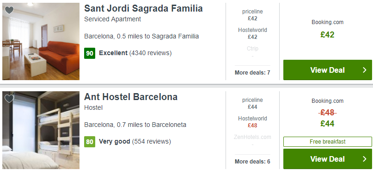Click Free breakfast badge on Ant Hostel
Screen dimensions: 373x170
tap(327, 142)
